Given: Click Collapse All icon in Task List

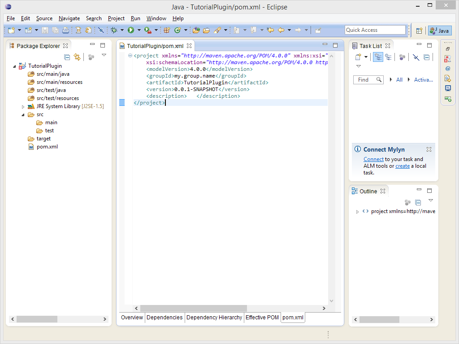Looking at the screenshot, I should coord(426,57).
